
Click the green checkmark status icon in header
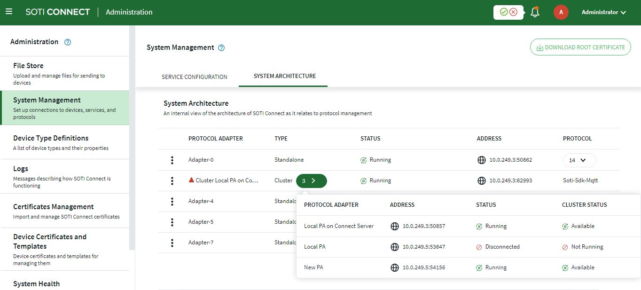click(504, 12)
